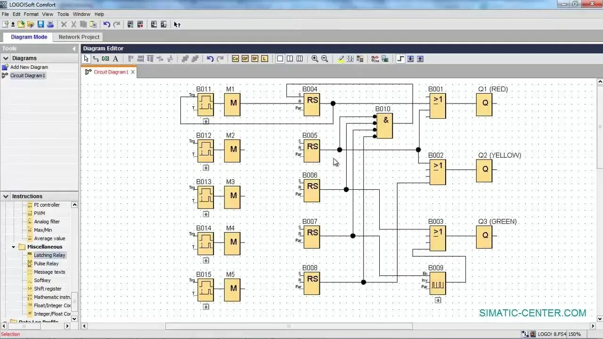The image size is (603, 339).
Task: Click the Cut/Join connections tool icon
Action: [106, 59]
